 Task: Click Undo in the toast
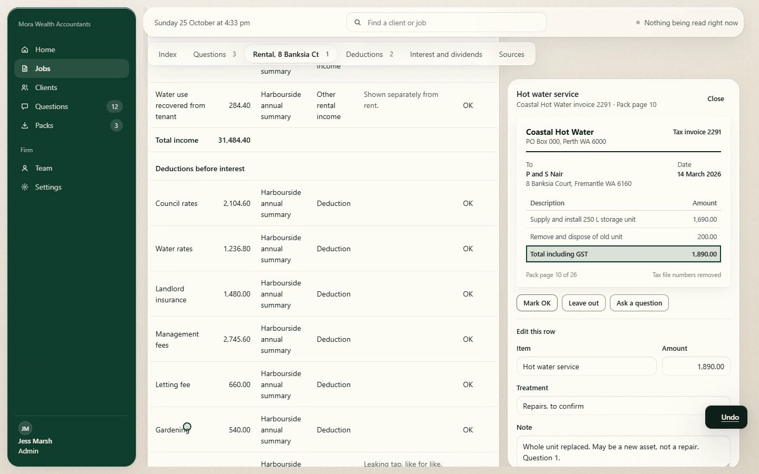729,417
